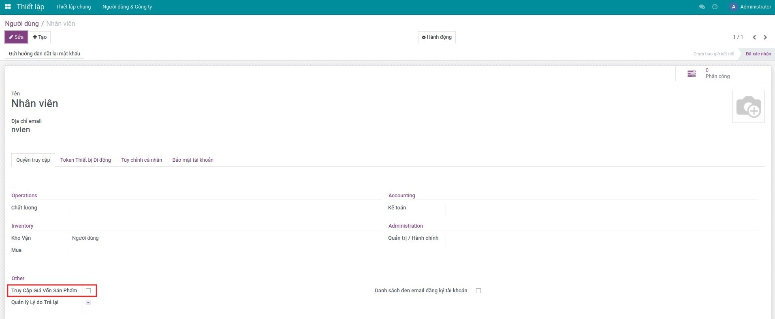Click the Administrator avatar icon
This screenshot has width=775, height=319.
coord(733,7)
